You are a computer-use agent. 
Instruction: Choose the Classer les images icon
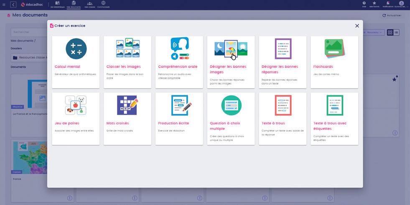tap(127, 48)
